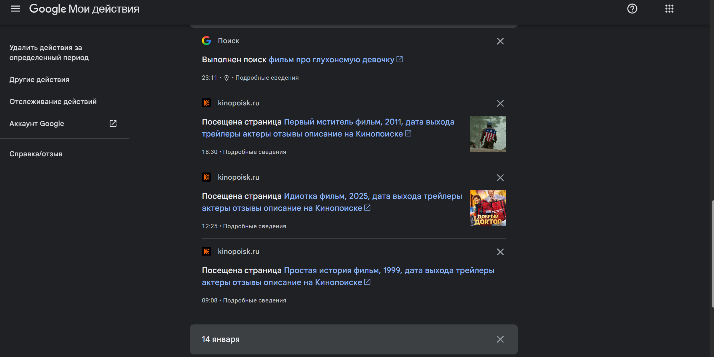Open the Google apps grid icon
The image size is (714, 357).
669,9
